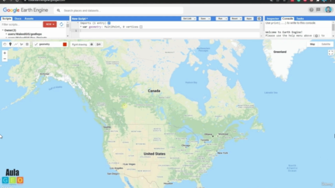Refresh the scripts list
Viewport: 335px width, 188px height.
(x=61, y=25)
